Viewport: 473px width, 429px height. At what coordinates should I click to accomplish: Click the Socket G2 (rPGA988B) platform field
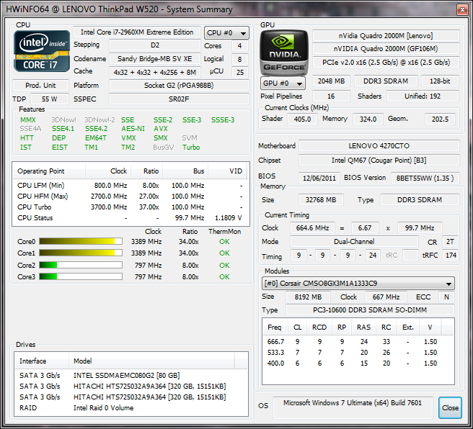coord(179,86)
